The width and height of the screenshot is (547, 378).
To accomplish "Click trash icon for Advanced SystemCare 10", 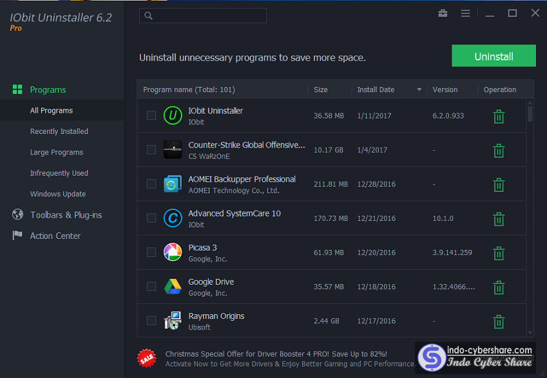I will coord(499,219).
